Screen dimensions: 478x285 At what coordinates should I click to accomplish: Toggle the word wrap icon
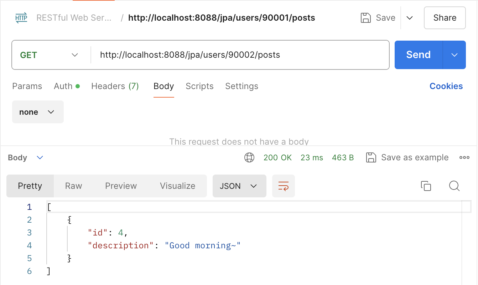tap(284, 186)
